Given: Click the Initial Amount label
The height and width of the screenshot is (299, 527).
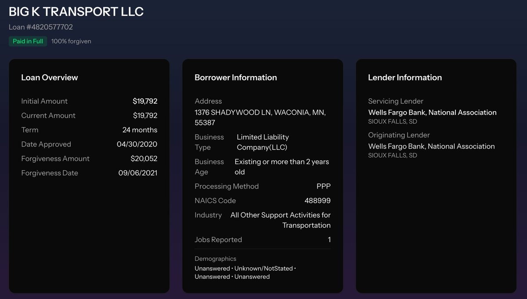Looking at the screenshot, I should pos(44,101).
